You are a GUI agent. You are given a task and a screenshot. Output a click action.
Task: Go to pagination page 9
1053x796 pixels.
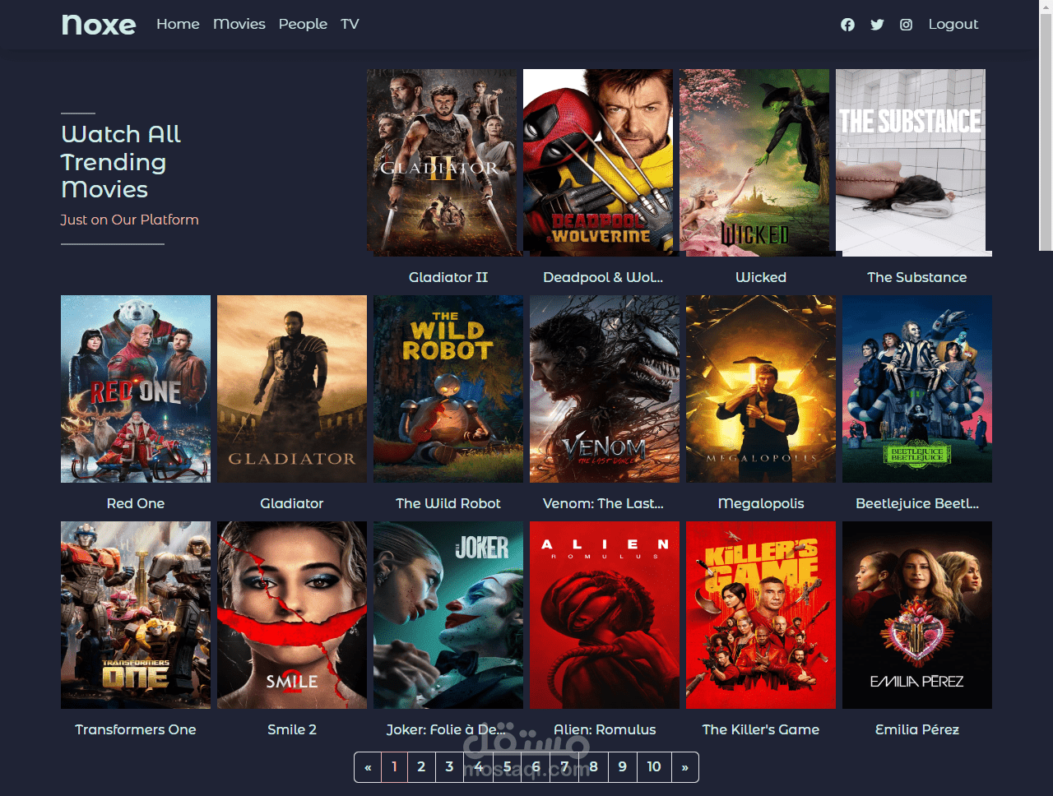622,767
